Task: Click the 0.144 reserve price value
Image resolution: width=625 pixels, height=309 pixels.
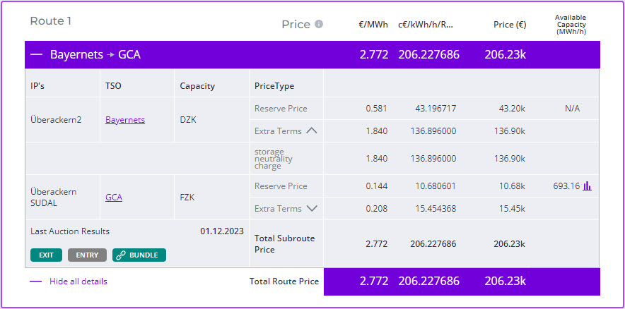Action: (377, 186)
